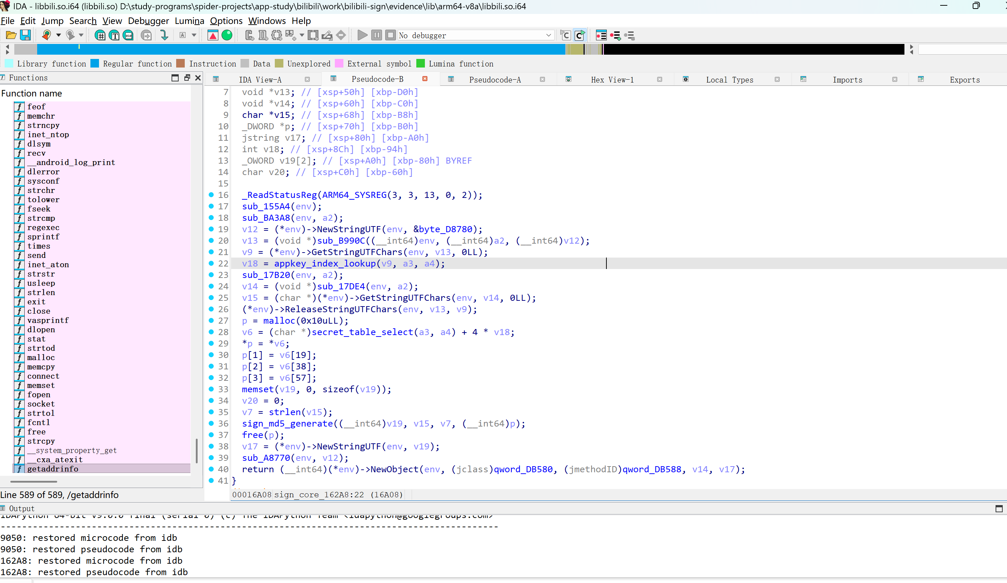
Task: Switch to the Exports tab
Action: pyautogui.click(x=964, y=80)
